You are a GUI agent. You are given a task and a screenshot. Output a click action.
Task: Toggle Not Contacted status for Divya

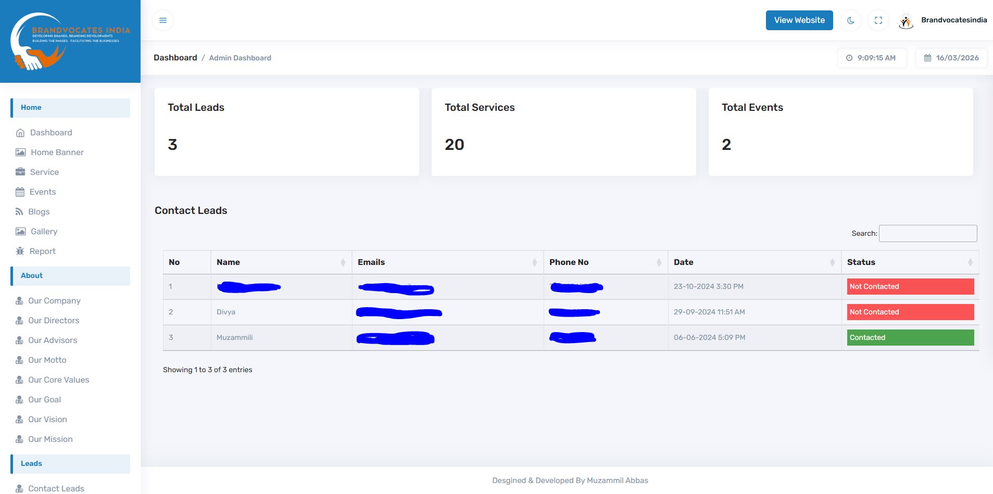(x=910, y=312)
